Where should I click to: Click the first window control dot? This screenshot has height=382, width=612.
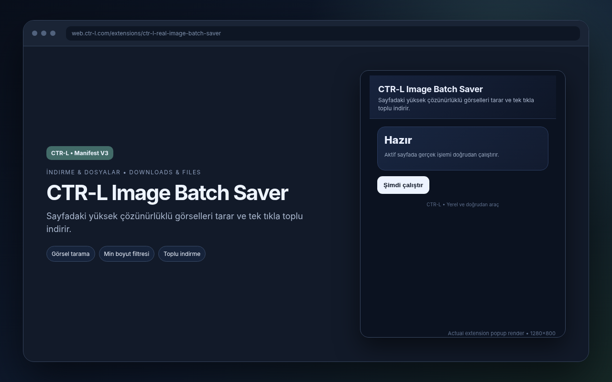pos(34,33)
